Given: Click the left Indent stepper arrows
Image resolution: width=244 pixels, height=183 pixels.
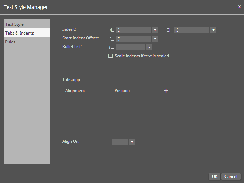Looking at the screenshot, I should (x=119, y=30).
